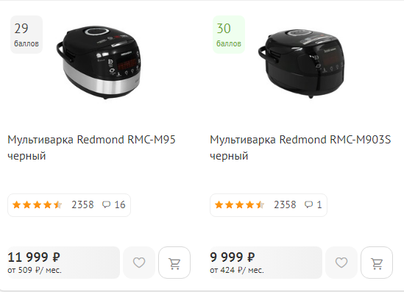Screen dimensions: 404x292
Task: Open Мультиварка Redmond RMC-M903S черный title
Action: point(300,148)
